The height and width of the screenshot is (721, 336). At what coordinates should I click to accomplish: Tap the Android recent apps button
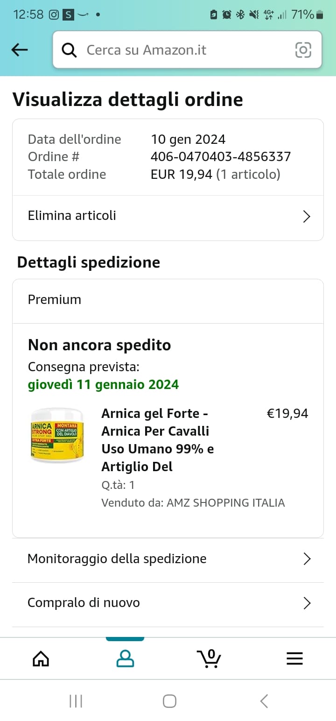point(76,701)
